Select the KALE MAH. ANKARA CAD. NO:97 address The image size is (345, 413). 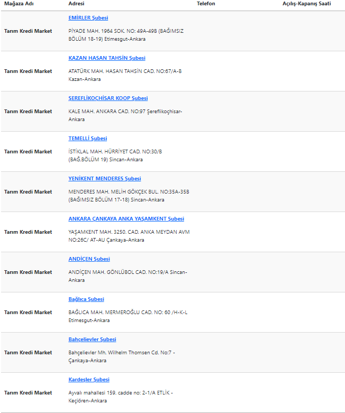(x=125, y=115)
